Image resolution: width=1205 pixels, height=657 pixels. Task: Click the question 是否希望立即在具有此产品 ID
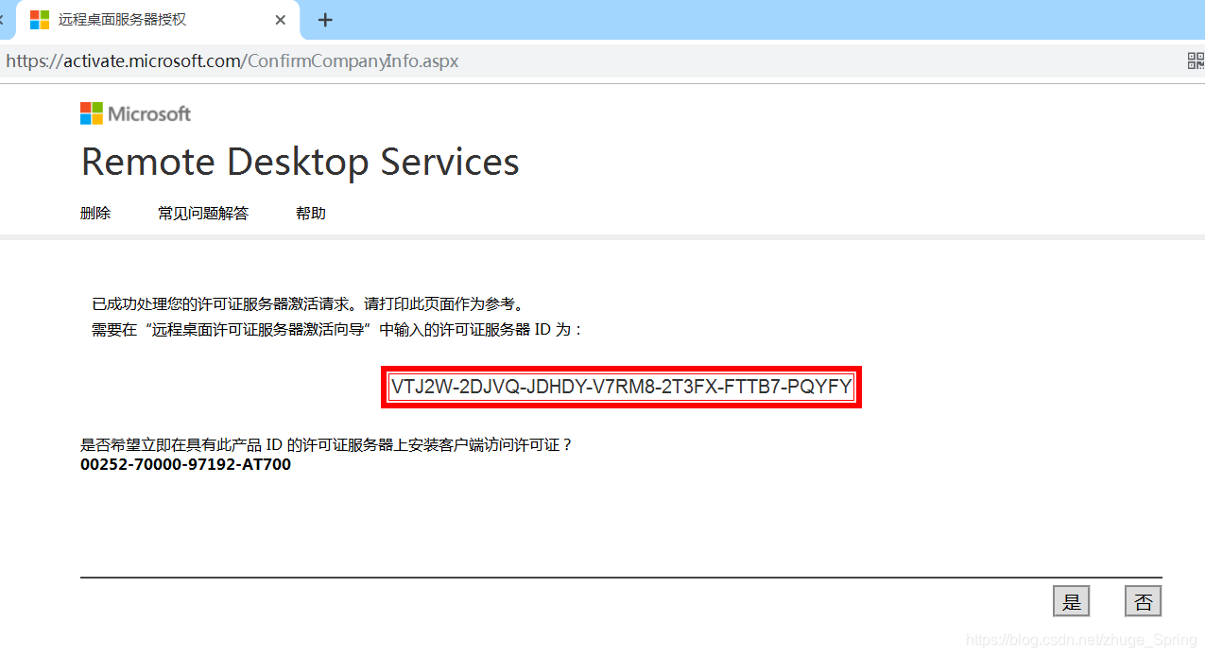[327, 444]
